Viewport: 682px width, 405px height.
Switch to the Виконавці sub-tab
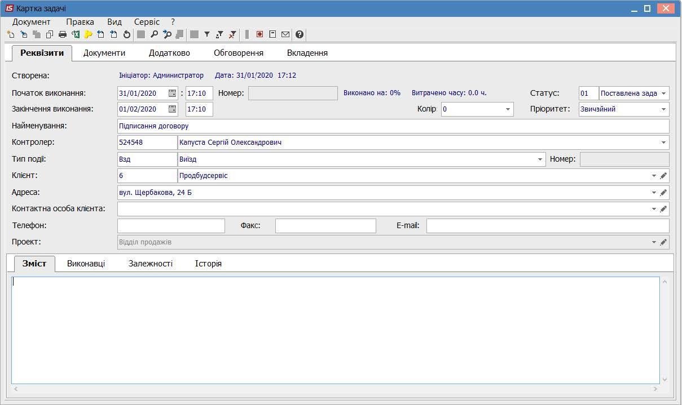point(86,264)
